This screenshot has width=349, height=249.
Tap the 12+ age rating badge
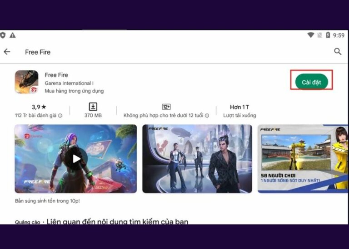click(166, 107)
